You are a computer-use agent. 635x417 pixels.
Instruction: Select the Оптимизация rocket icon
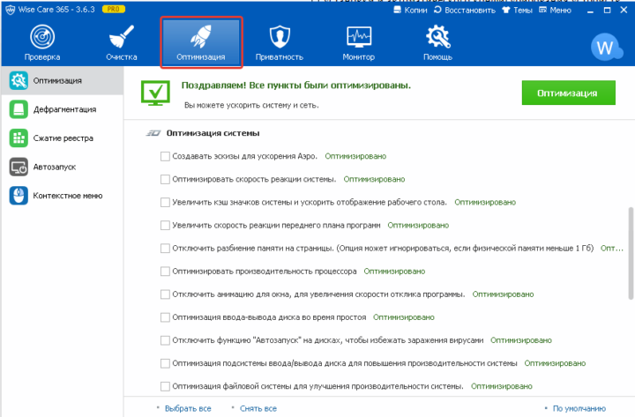tap(201, 36)
